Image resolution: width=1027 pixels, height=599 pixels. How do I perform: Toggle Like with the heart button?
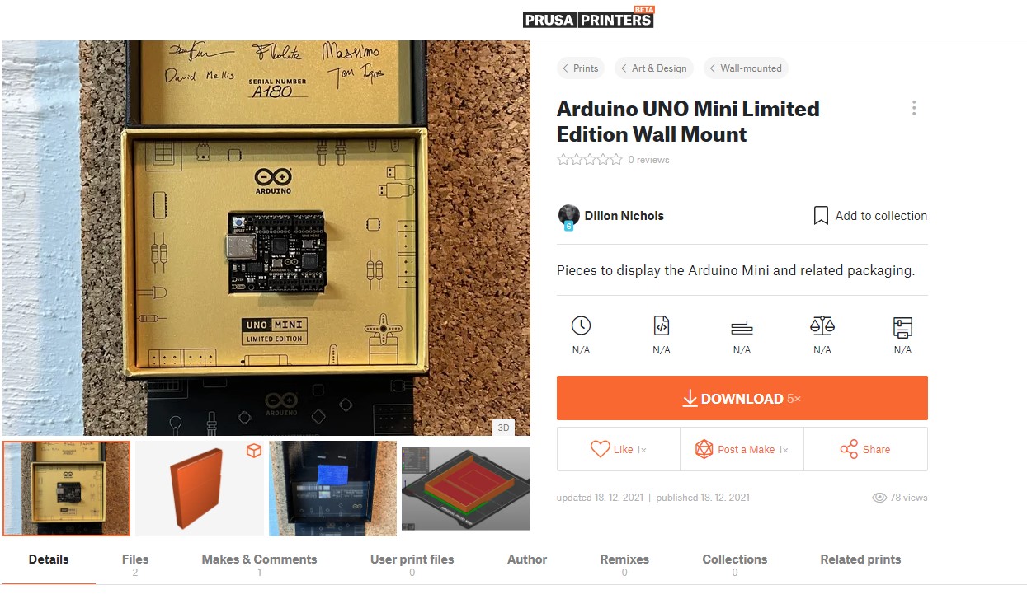[618, 449]
